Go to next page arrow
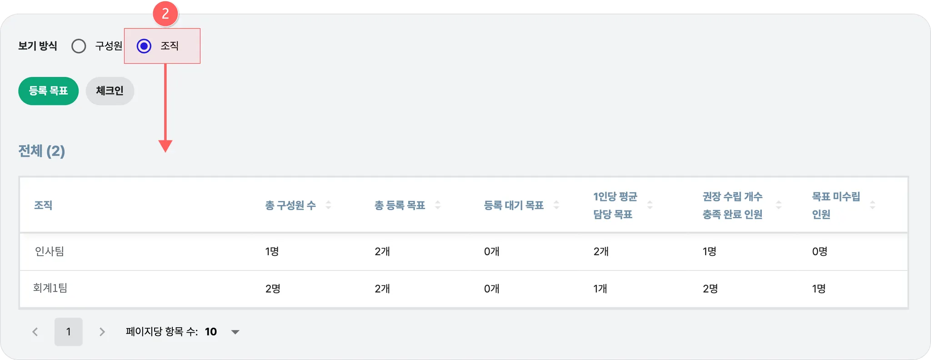Image resolution: width=931 pixels, height=360 pixels. pos(102,332)
